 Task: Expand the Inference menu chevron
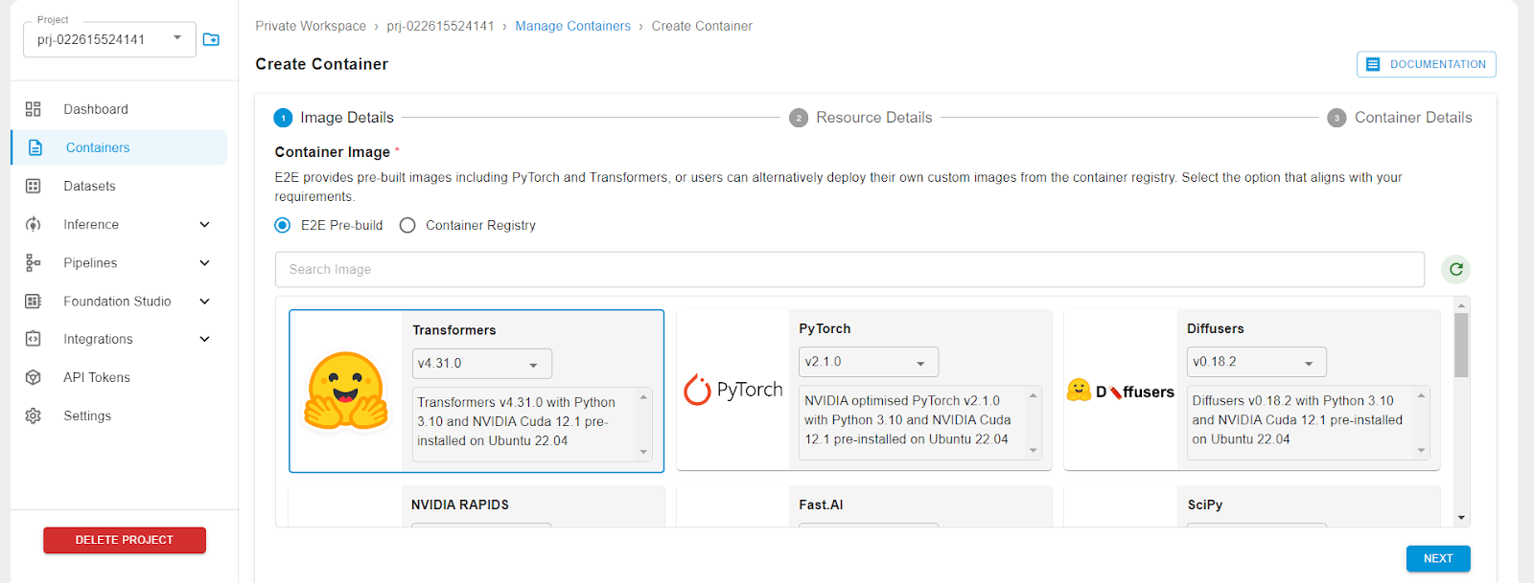coord(204,224)
